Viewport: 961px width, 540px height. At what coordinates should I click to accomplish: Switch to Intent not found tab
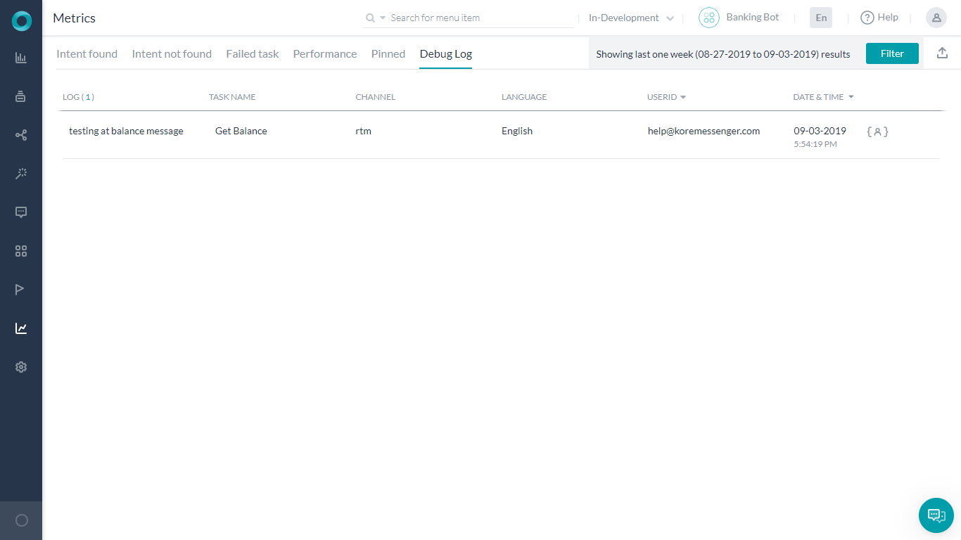click(x=172, y=53)
